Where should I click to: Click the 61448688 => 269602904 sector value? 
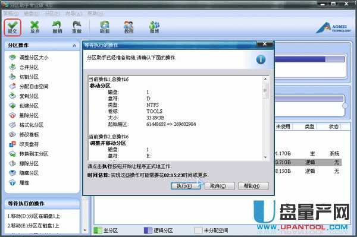[x=171, y=124]
